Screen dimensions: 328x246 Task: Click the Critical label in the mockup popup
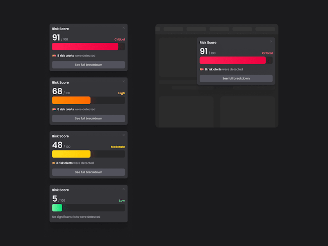[267, 53]
